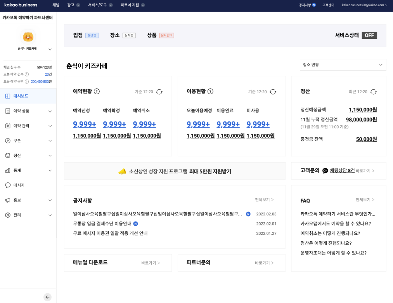Select 대시보드 in the sidebar
Image resolution: width=393 pixels, height=303 pixels.
coord(21,96)
